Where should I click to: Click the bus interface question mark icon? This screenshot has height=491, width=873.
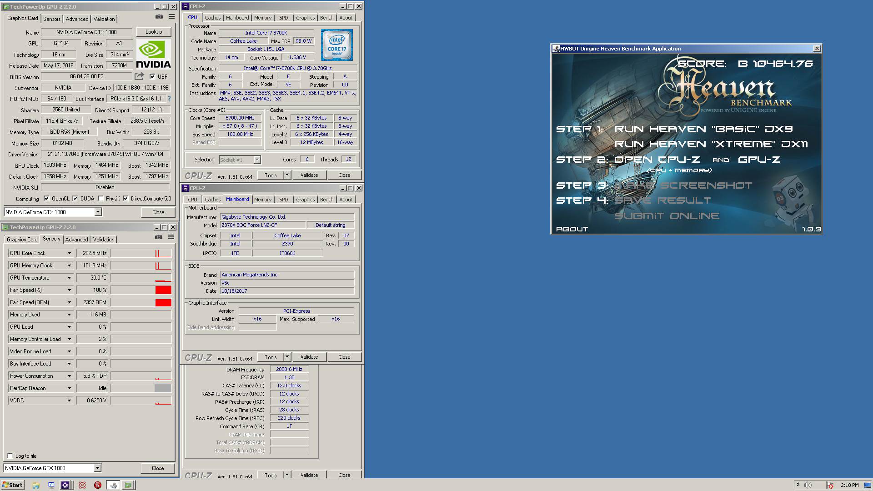169,99
